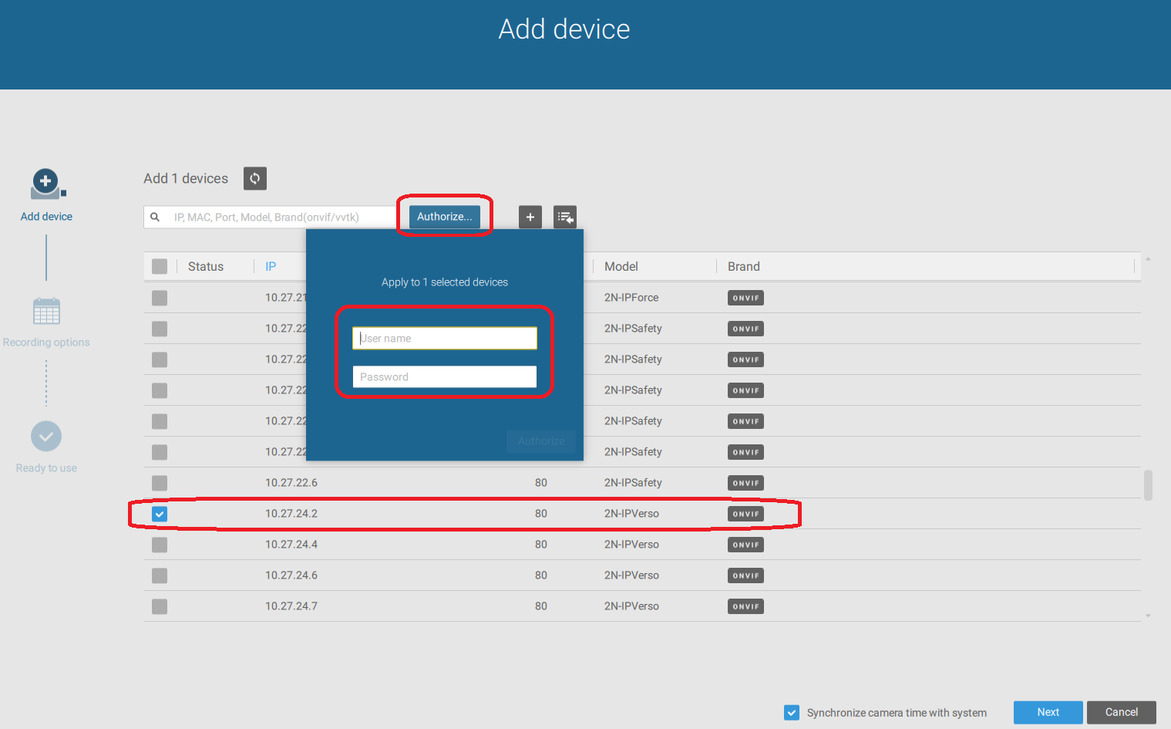Tick the checkbox for 10.27.24.7
Screen dimensions: 1171x729
point(160,606)
